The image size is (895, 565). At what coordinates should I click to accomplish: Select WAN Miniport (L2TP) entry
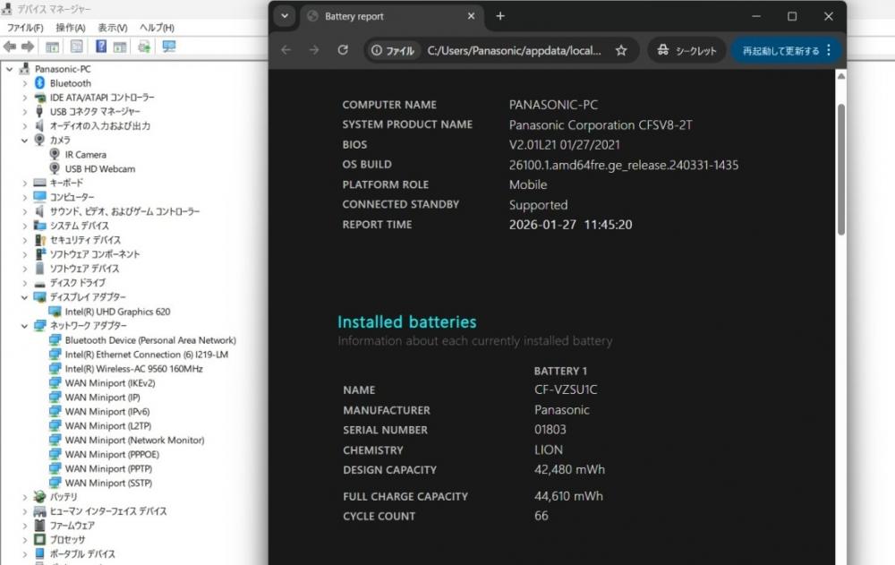(108, 425)
